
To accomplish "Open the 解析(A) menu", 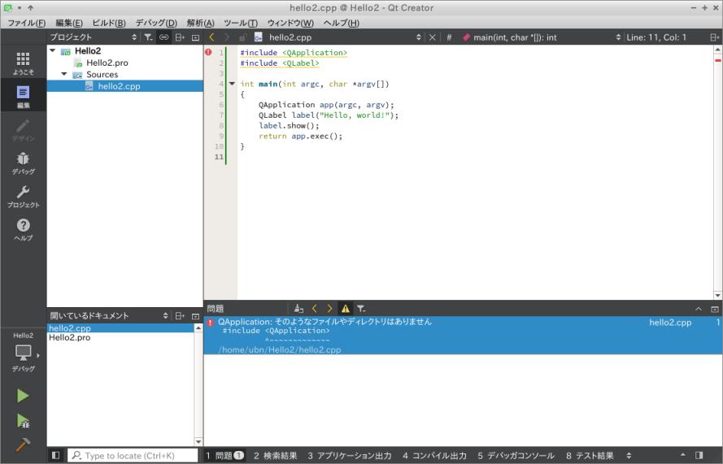I will pyautogui.click(x=201, y=23).
